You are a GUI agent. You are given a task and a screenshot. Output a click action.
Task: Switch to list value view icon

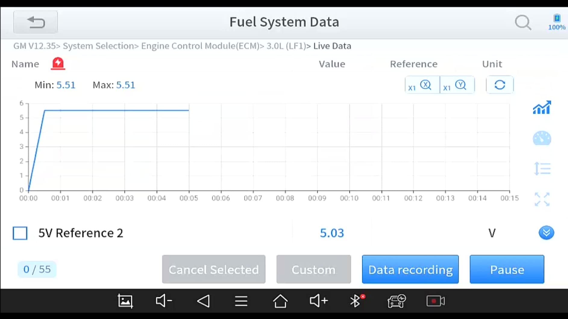(x=542, y=169)
